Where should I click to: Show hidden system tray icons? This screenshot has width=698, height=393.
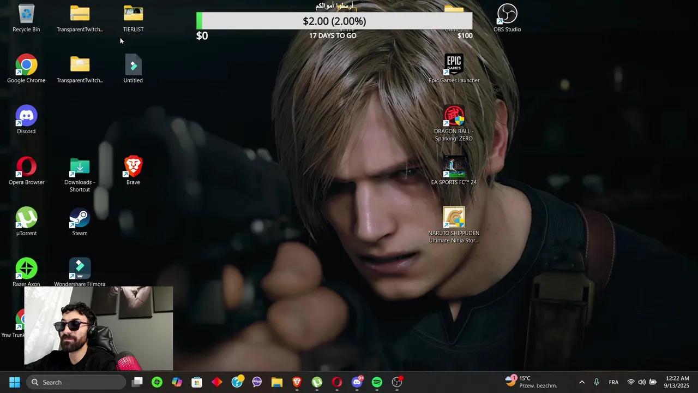point(581,382)
